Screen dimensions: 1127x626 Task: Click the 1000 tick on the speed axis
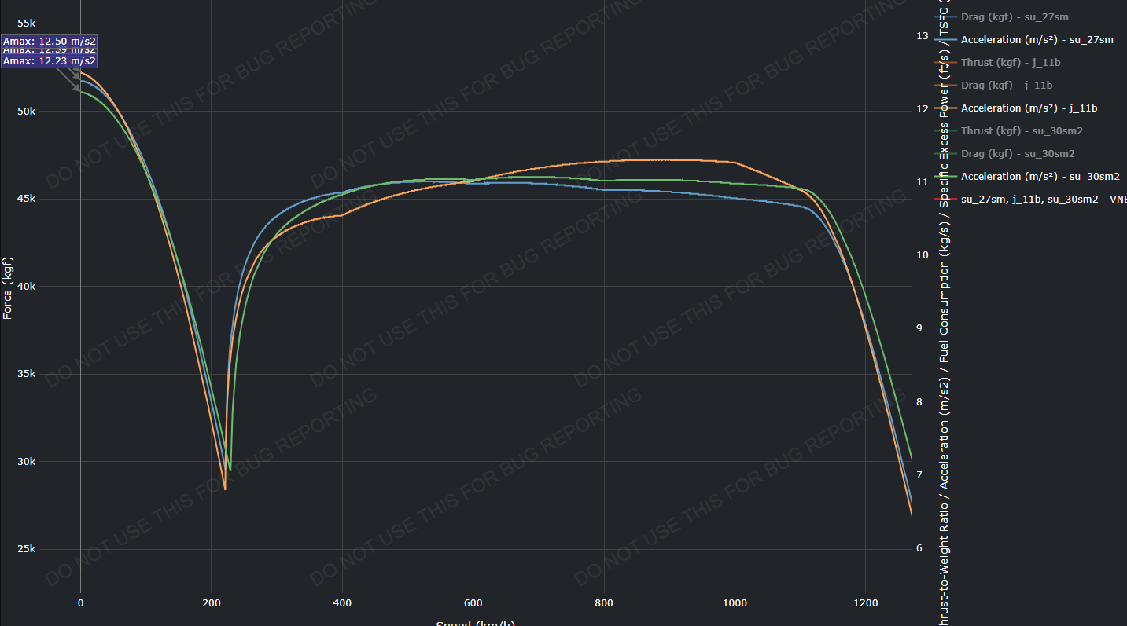[735, 602]
